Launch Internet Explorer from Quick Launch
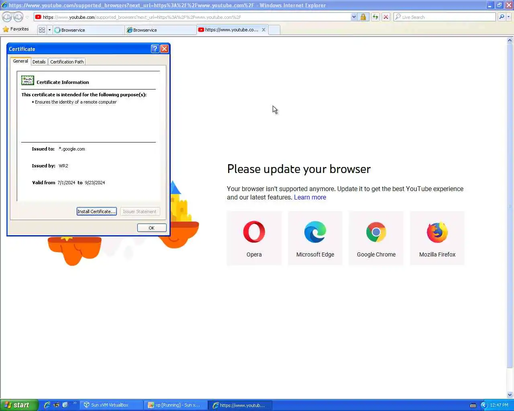The height and width of the screenshot is (411, 514). pyautogui.click(x=47, y=405)
